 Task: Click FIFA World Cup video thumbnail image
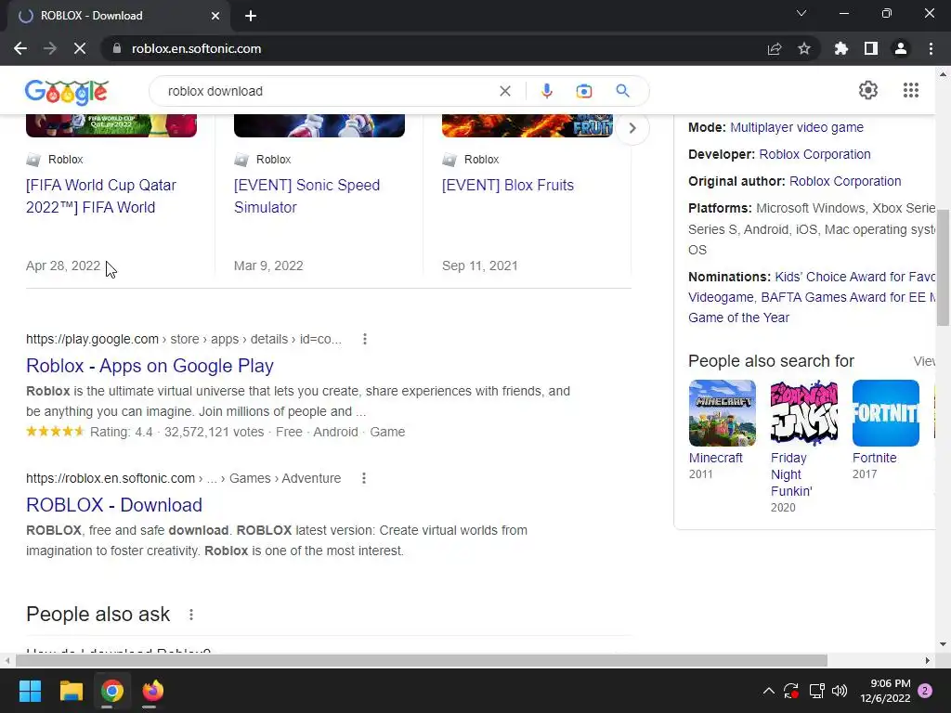pyautogui.click(x=111, y=125)
